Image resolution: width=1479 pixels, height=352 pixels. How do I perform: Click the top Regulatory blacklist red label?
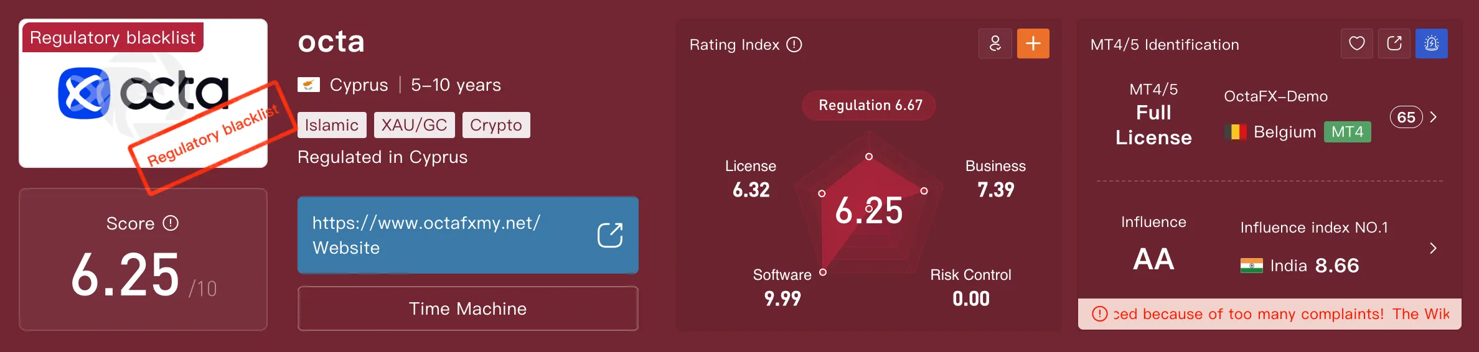[113, 37]
